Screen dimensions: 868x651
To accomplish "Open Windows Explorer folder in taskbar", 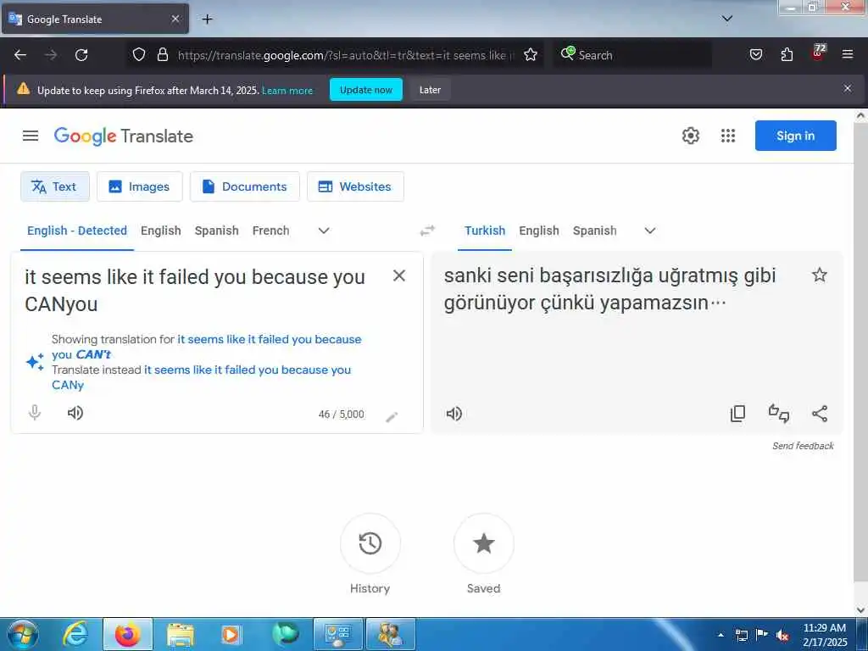I will [180, 634].
